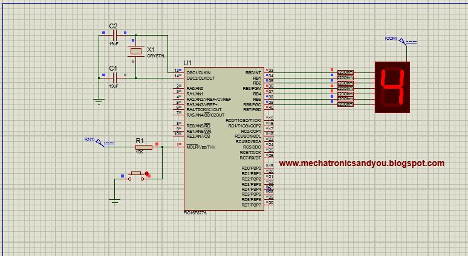Image resolution: width=468 pixels, height=256 pixels.
Task: Select the 220Ohm resistor on the RB6/PGC line
Action: pos(345,104)
